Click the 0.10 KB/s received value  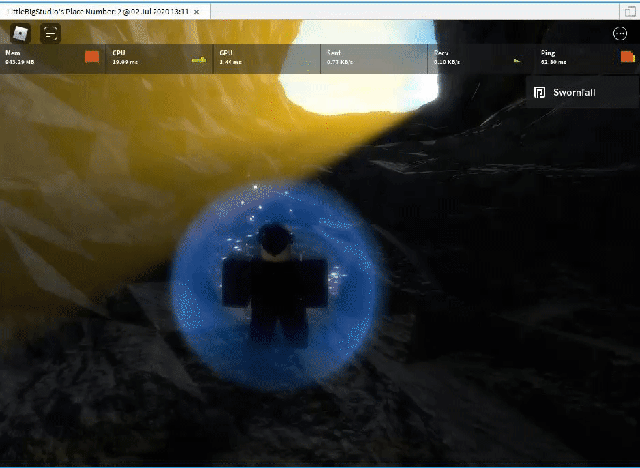coord(447,63)
